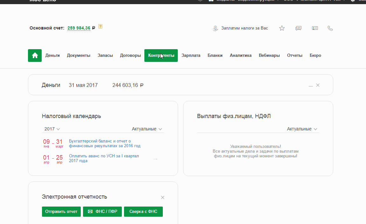The image size is (366, 224).
Task: Click the 01 апр date in calendar
Action: coord(46,159)
